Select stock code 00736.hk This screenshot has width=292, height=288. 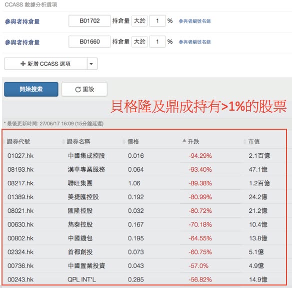click(20, 265)
